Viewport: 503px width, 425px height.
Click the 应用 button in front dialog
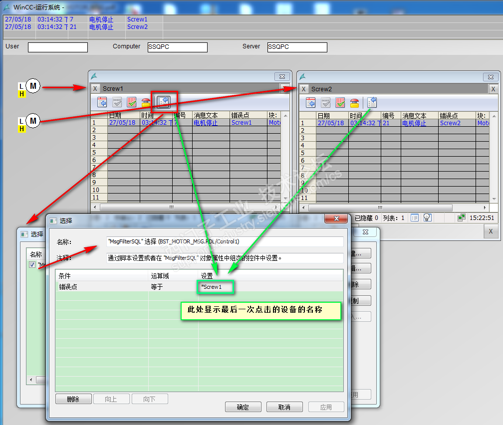point(326,407)
